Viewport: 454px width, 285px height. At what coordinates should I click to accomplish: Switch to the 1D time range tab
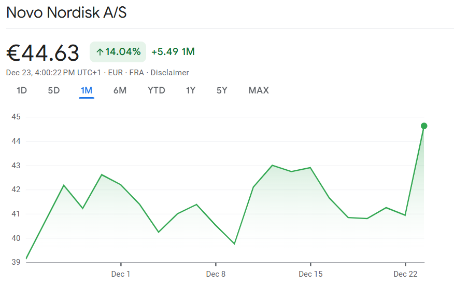pyautogui.click(x=22, y=90)
